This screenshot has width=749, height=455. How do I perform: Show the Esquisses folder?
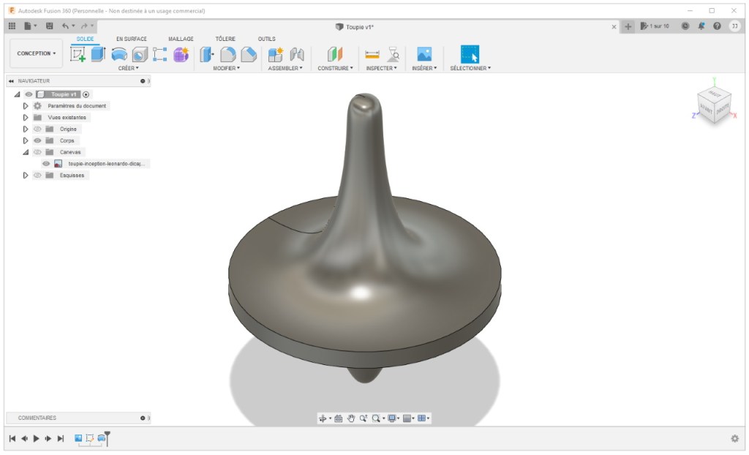pos(38,175)
